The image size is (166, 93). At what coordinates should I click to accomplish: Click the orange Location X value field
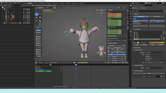click(x=115, y=14)
